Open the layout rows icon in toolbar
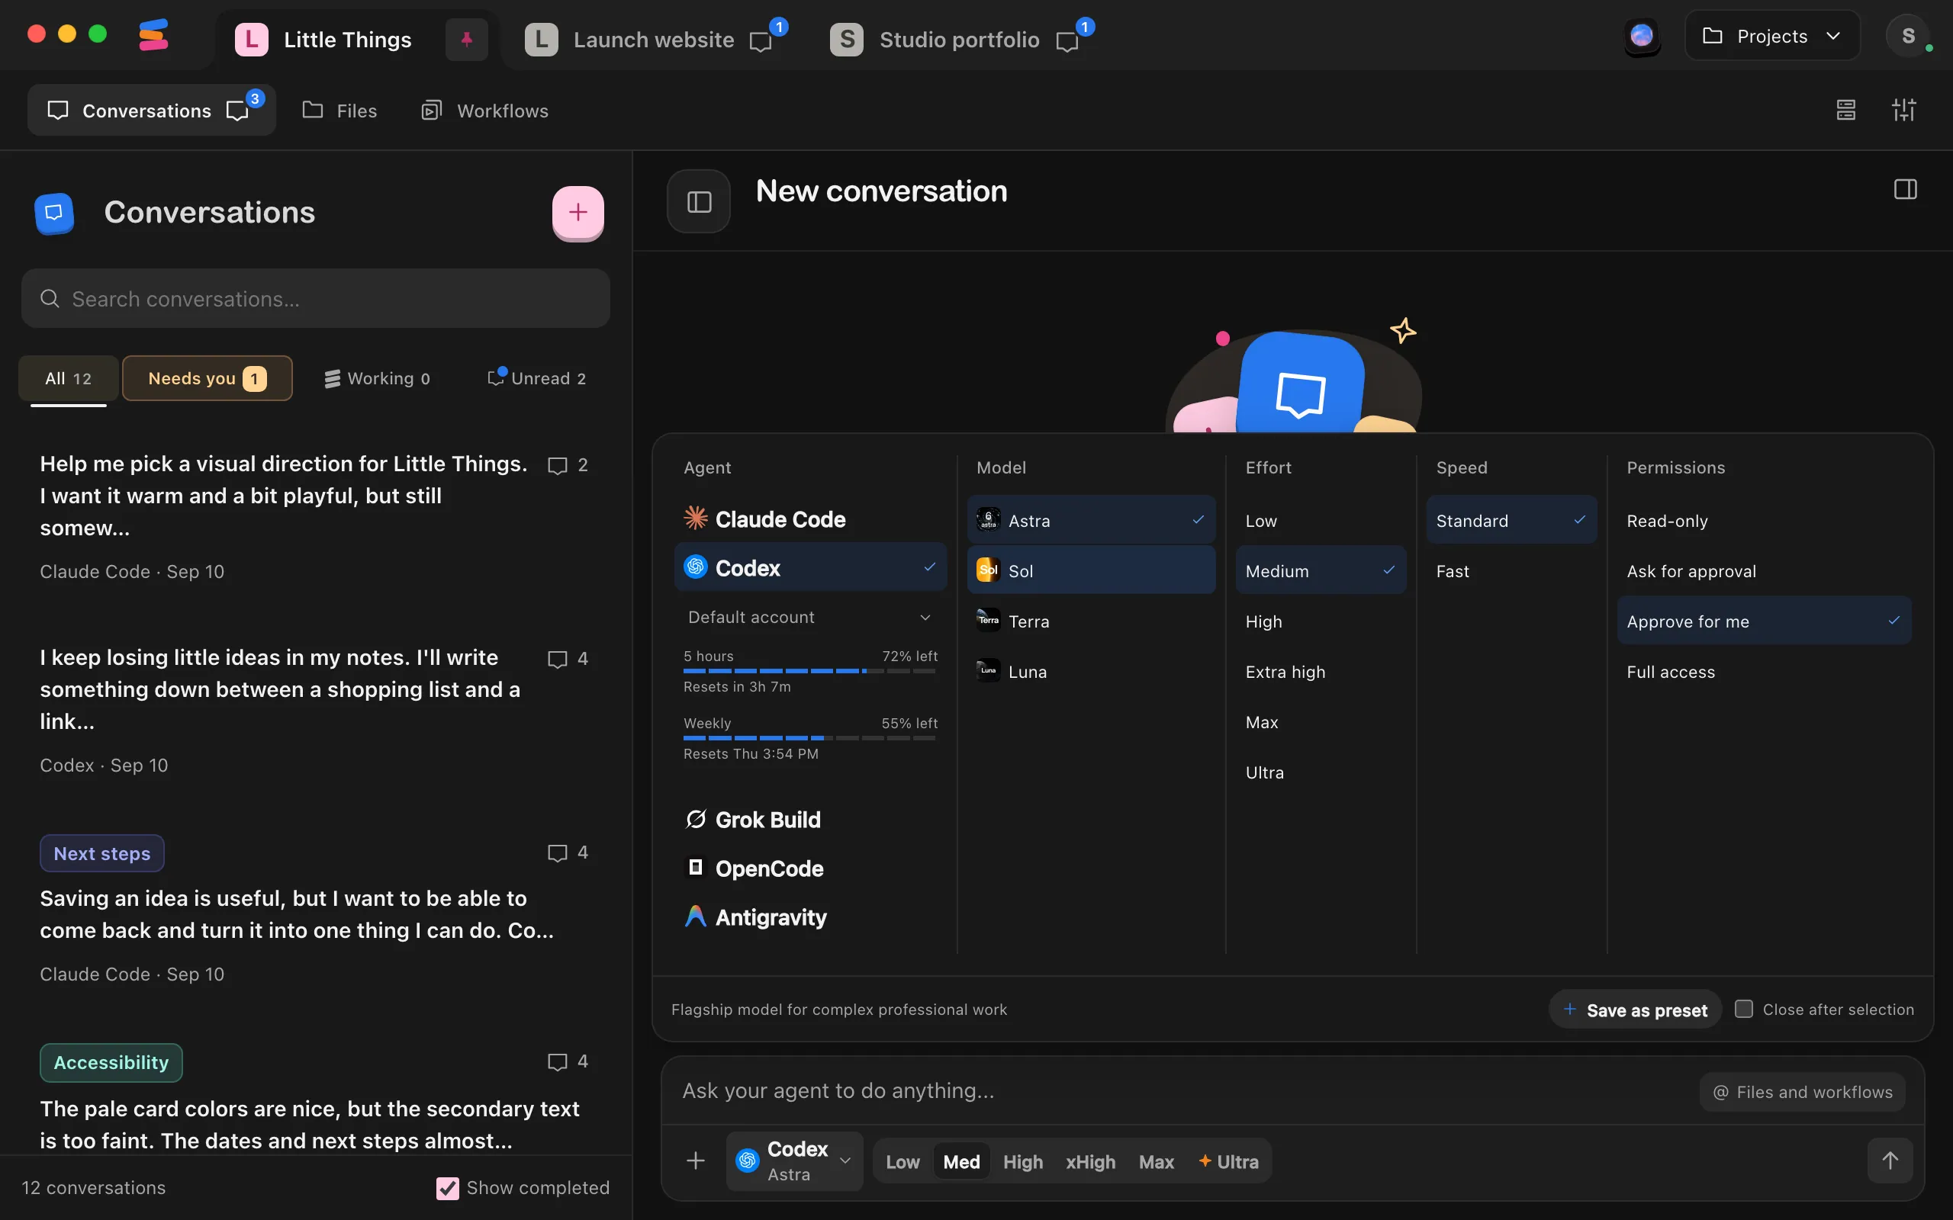This screenshot has width=1953, height=1220. tap(1845, 110)
